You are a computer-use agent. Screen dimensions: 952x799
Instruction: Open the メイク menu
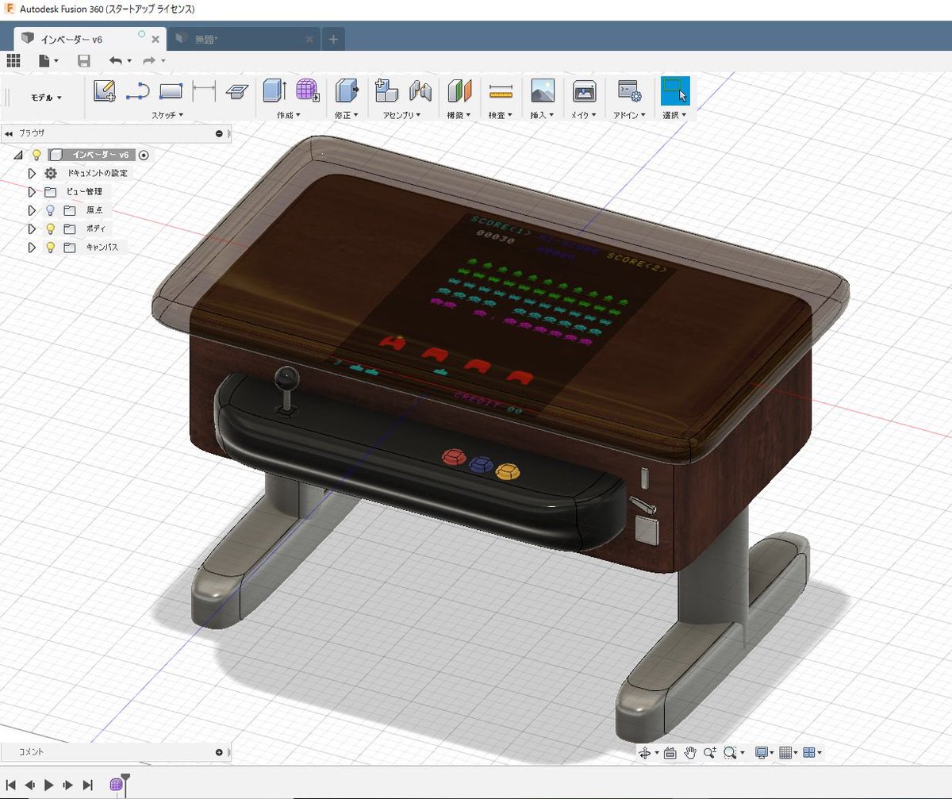tap(585, 115)
